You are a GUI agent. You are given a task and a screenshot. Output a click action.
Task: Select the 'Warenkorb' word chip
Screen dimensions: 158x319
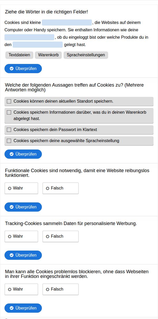pos(48,55)
